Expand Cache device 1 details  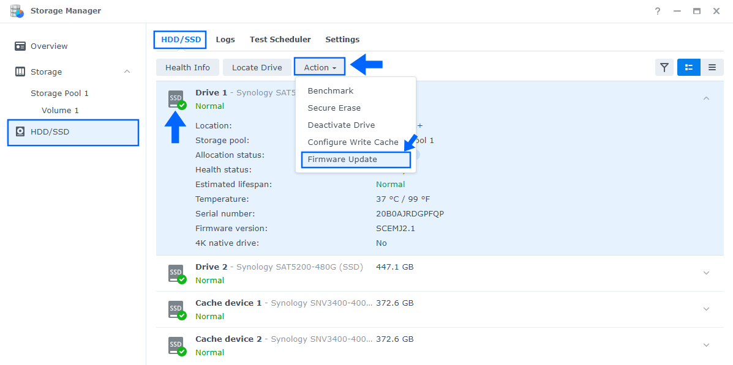(x=705, y=309)
